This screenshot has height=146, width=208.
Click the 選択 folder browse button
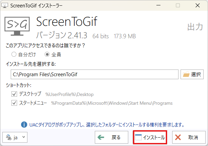192,74
